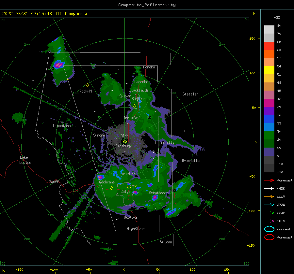Click the Composite_Reflectivity title text
The height and width of the screenshot is (274, 294).
click(147, 5)
